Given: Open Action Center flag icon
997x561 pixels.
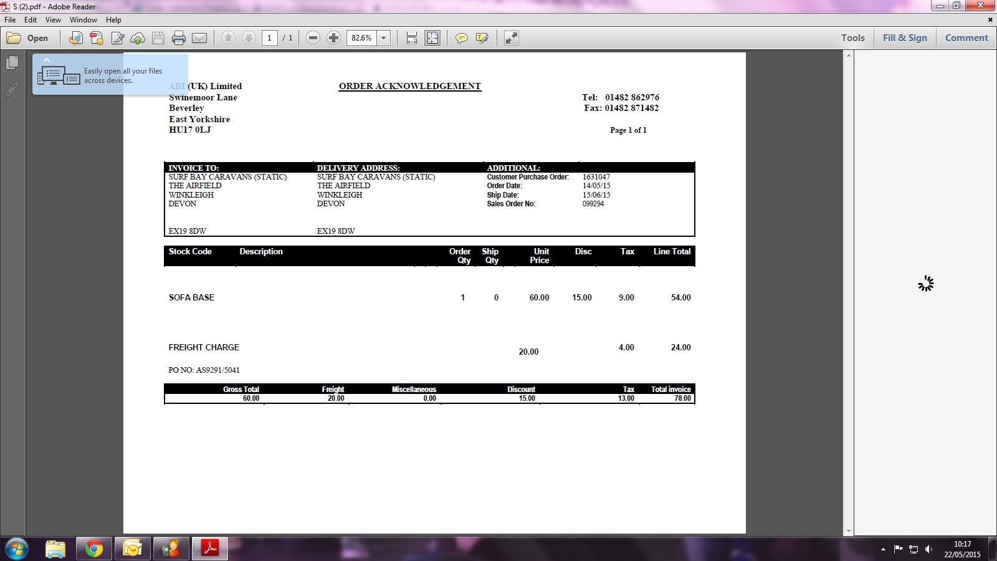Looking at the screenshot, I should pyautogui.click(x=898, y=549).
